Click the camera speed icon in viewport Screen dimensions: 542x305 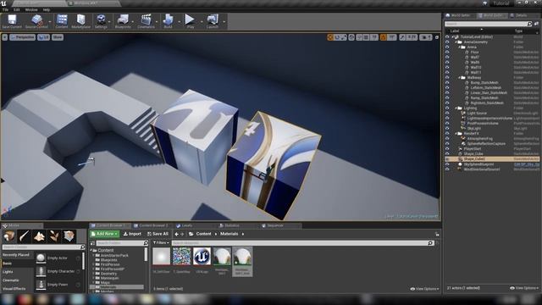425,37
